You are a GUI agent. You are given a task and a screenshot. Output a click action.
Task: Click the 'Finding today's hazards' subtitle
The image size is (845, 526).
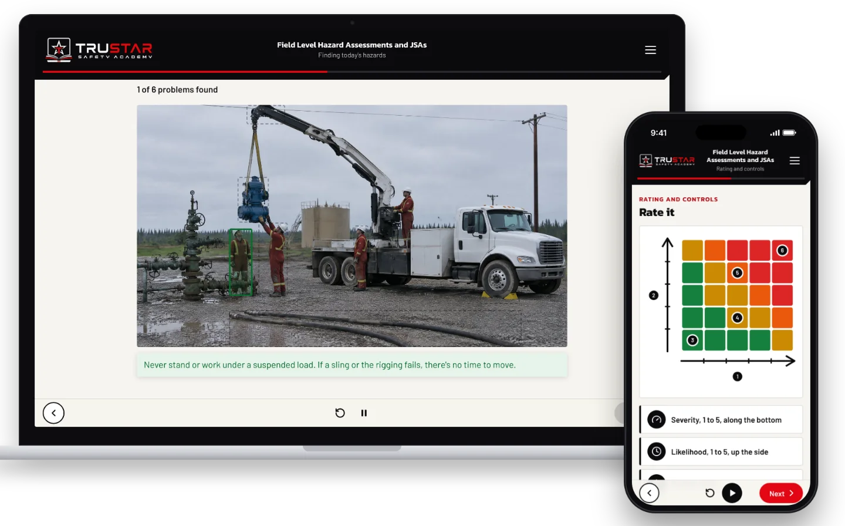click(352, 55)
